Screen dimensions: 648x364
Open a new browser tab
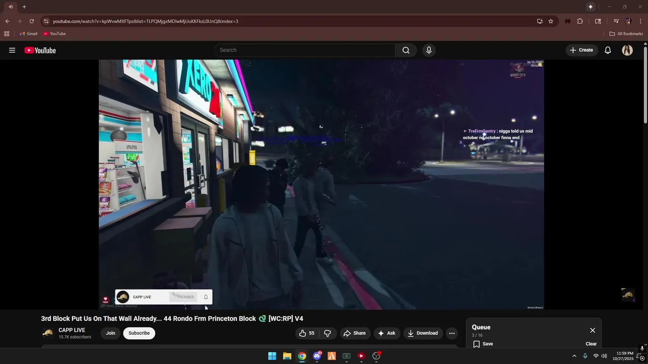coord(24,7)
